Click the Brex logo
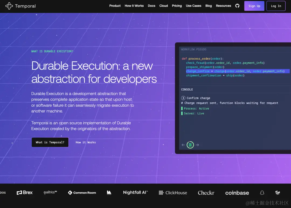The image size is (291, 208). [25, 192]
